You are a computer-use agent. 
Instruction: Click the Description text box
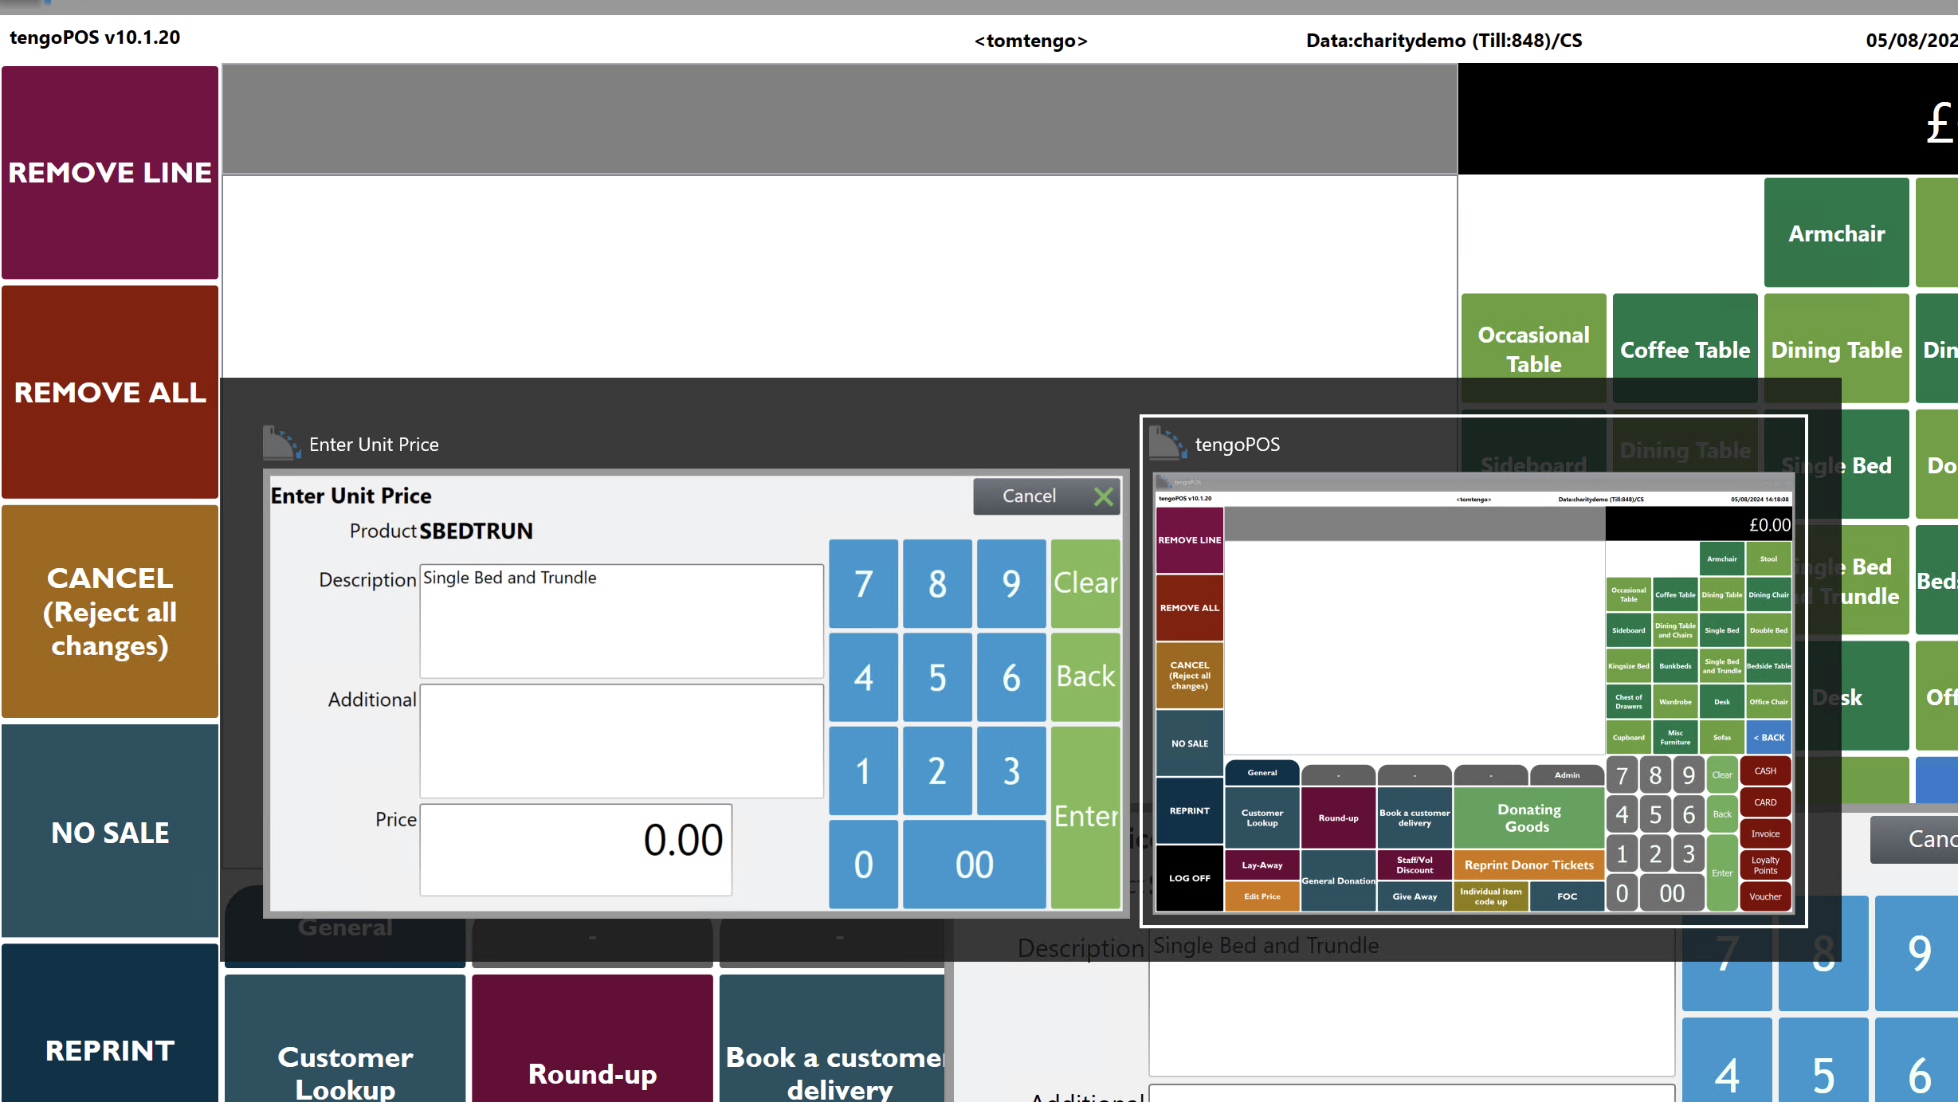pyautogui.click(x=622, y=622)
